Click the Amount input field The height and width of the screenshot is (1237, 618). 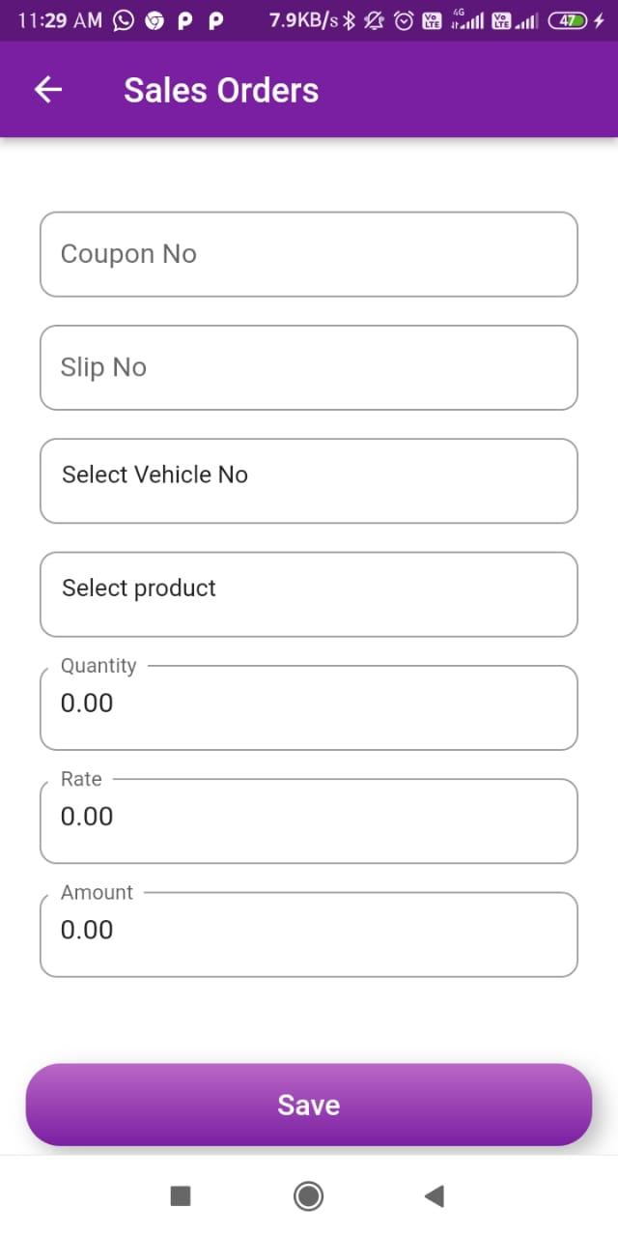pos(309,934)
